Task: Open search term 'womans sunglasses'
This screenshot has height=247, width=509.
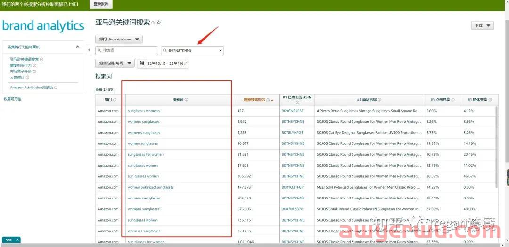Action: pyautogui.click(x=143, y=209)
